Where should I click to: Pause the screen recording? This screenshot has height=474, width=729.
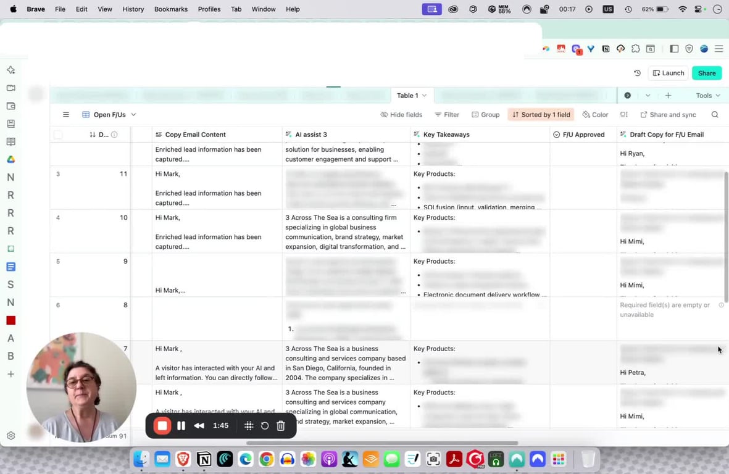(x=181, y=425)
